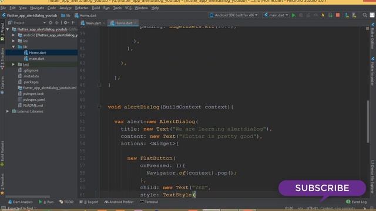
Task: Click lib breadcrumb in navigation bar
Action: pyautogui.click(x=66, y=16)
